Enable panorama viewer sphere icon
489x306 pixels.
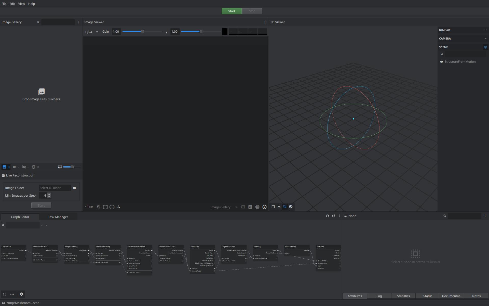click(112, 207)
